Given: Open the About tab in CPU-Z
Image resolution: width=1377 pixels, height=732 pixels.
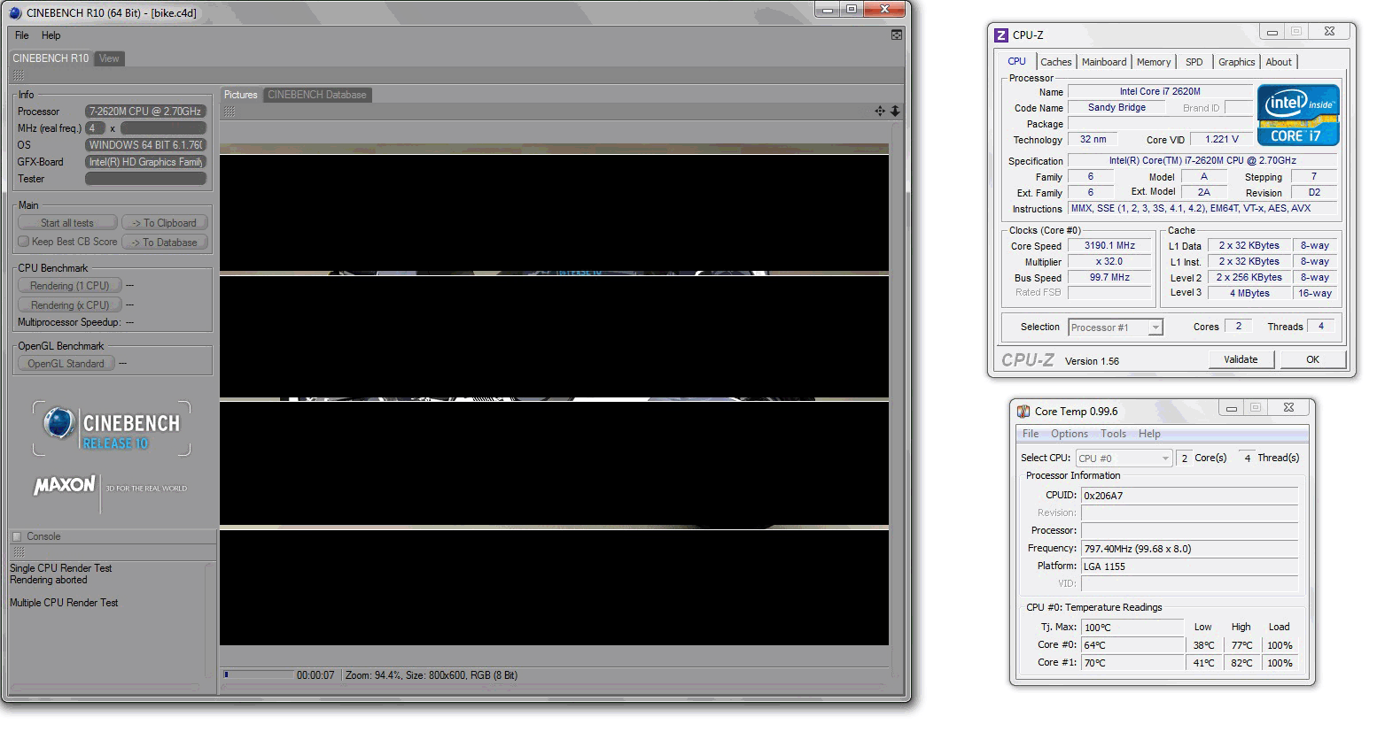Looking at the screenshot, I should [x=1279, y=62].
